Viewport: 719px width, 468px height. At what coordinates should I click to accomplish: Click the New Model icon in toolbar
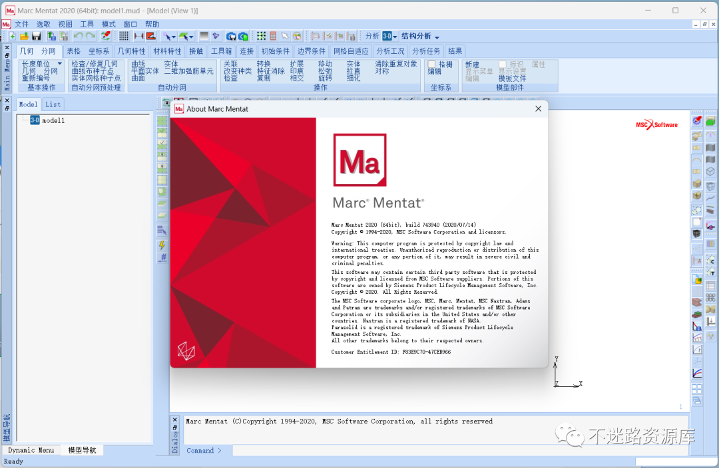(x=13, y=36)
